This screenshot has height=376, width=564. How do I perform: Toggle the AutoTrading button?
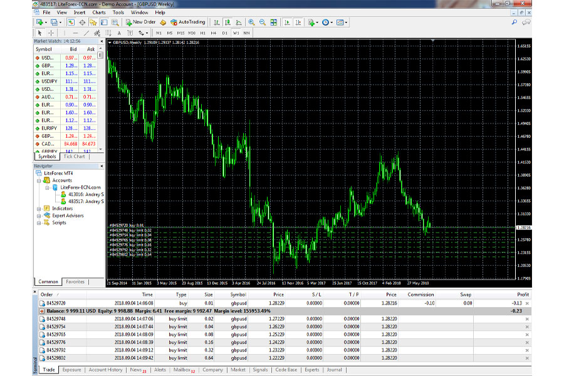click(x=188, y=23)
